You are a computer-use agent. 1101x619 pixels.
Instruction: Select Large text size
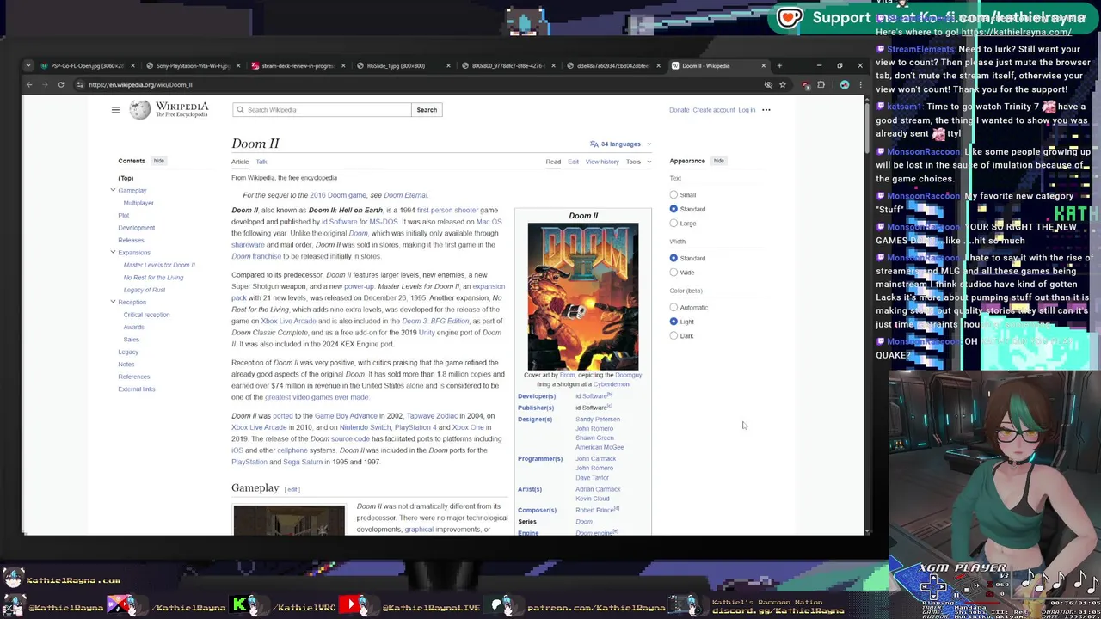pyautogui.click(x=674, y=224)
